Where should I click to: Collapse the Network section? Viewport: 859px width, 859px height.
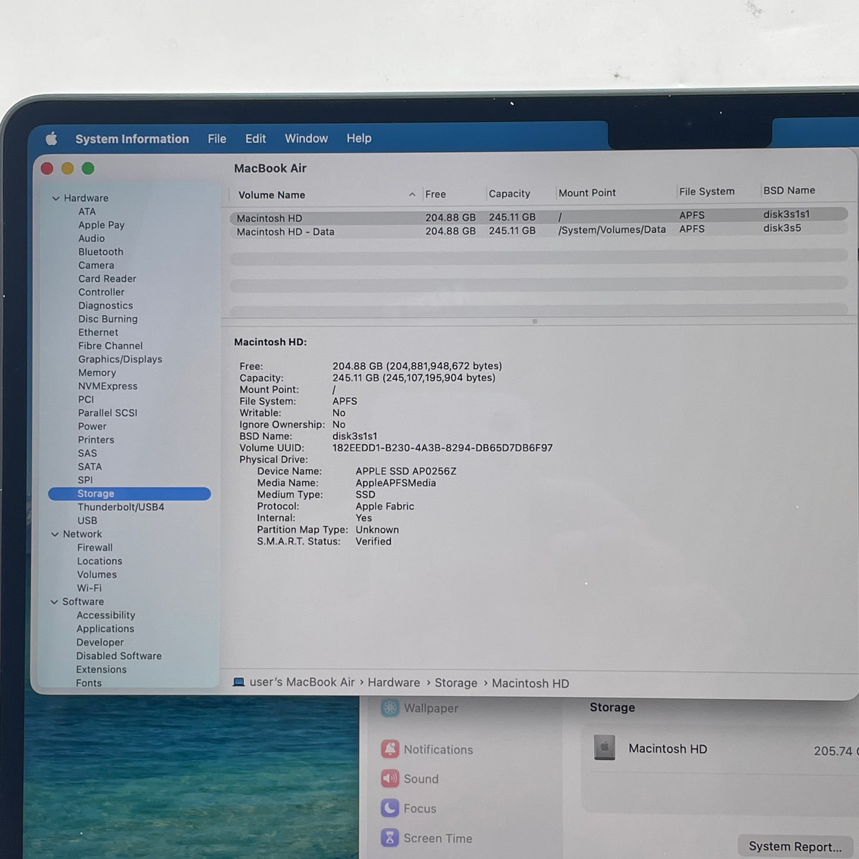tap(55, 534)
